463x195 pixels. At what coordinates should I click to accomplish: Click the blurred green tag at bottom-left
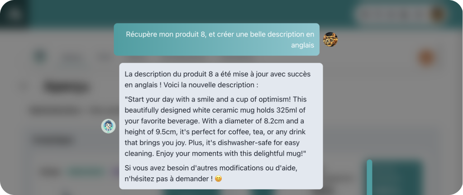[x=86, y=172]
